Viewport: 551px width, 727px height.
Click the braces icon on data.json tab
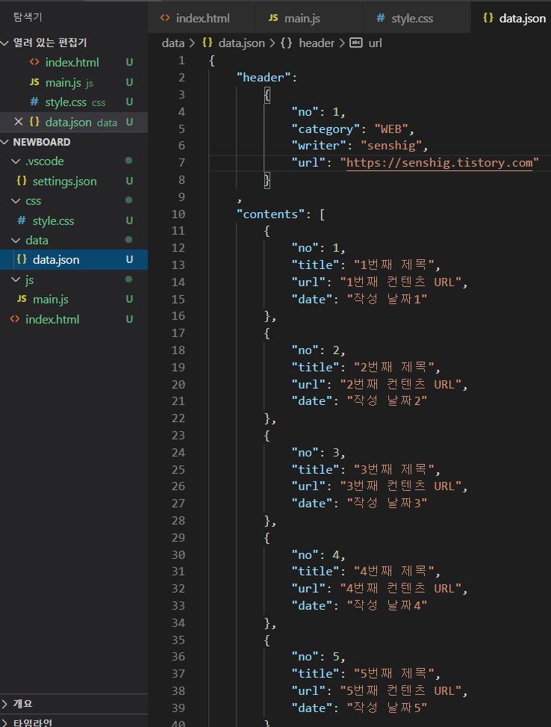[x=488, y=18]
